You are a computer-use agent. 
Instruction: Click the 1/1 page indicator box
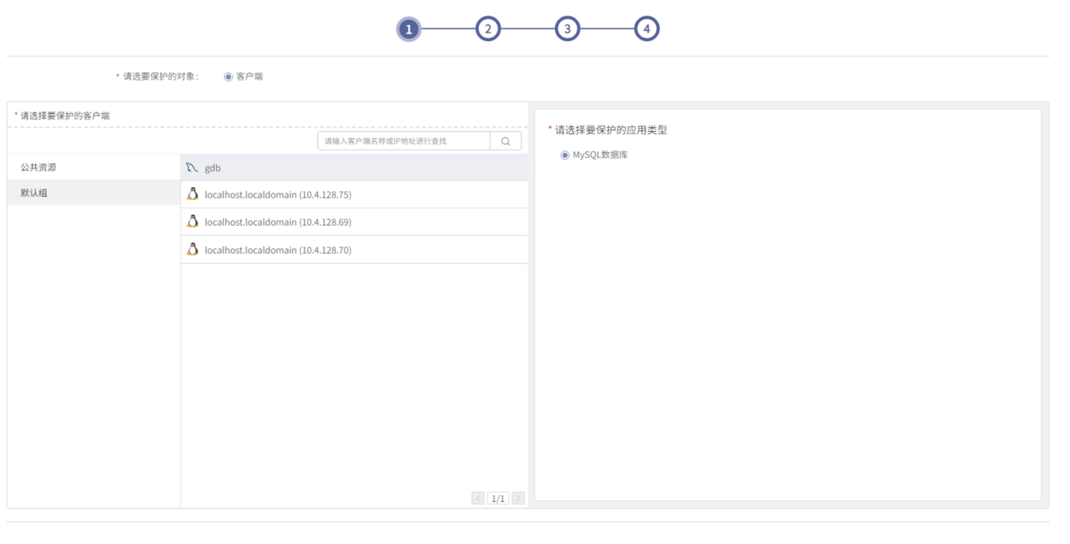[498, 498]
